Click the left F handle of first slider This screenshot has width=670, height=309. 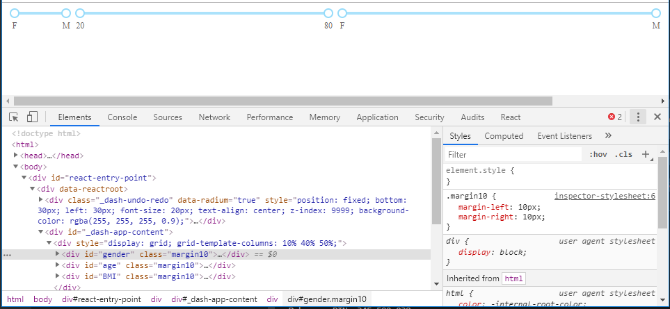pyautogui.click(x=14, y=13)
